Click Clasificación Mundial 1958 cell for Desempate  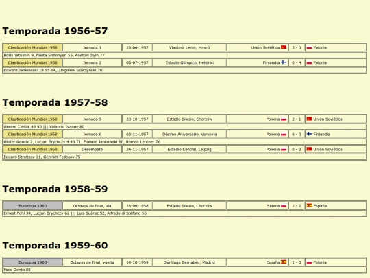[33, 150]
